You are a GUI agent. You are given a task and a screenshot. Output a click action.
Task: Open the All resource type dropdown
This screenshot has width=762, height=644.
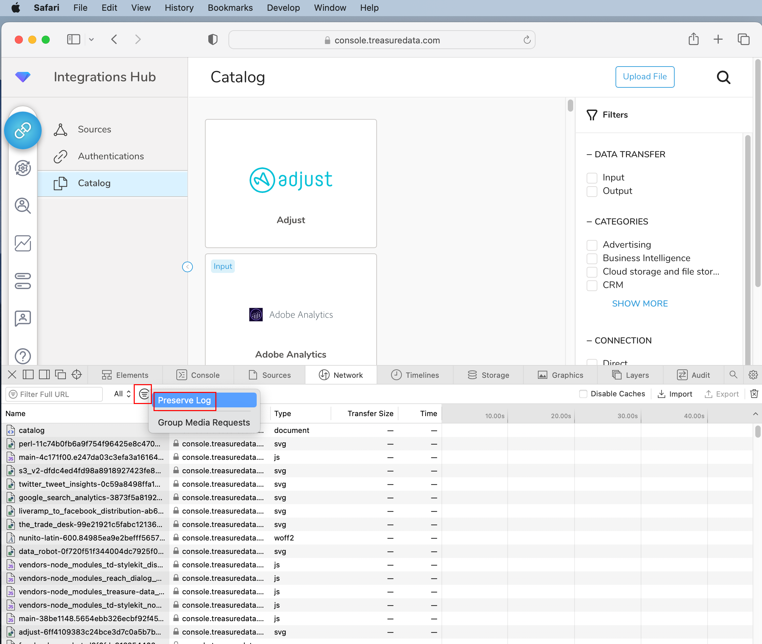coord(122,394)
